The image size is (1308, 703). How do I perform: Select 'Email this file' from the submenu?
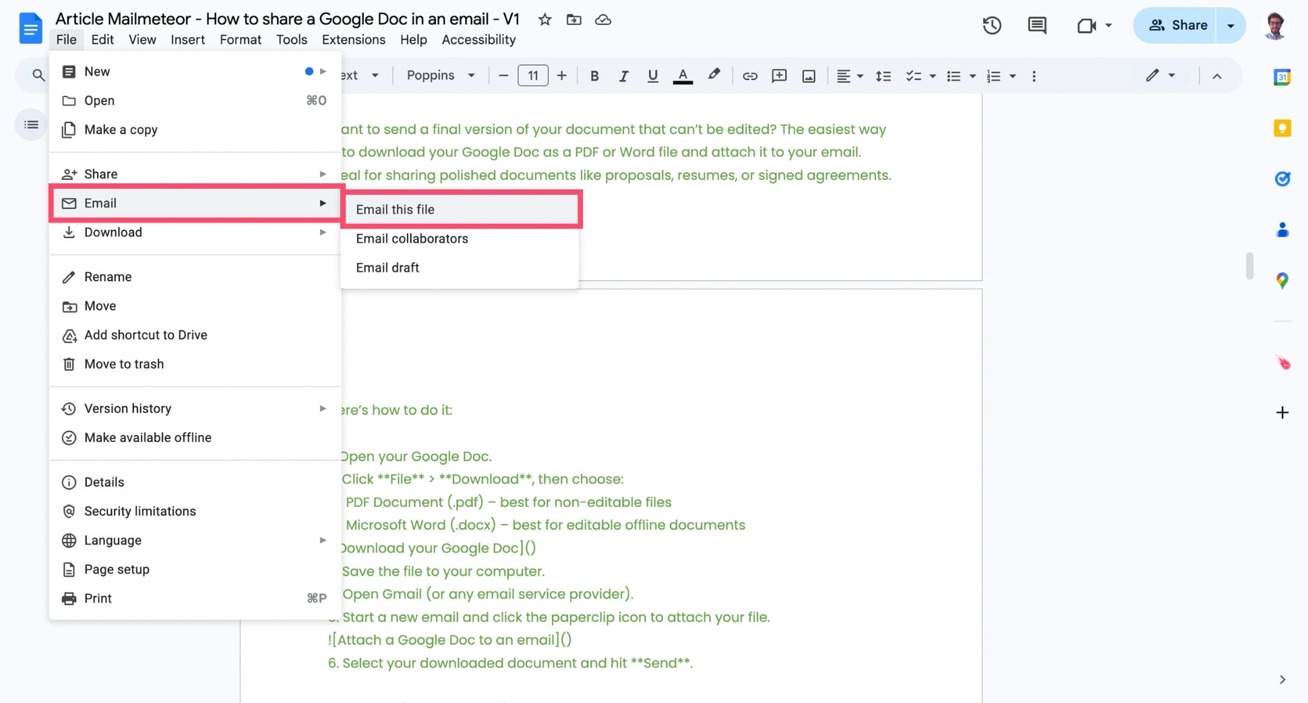pos(396,209)
